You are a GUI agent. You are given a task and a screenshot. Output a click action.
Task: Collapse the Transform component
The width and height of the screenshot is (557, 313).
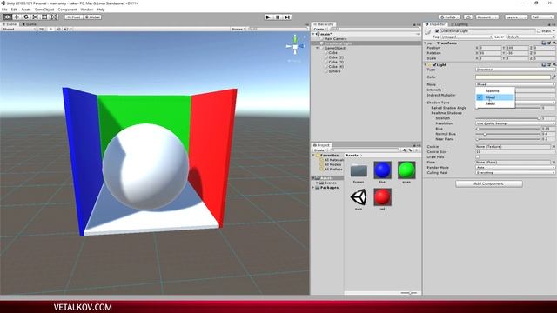pos(426,43)
